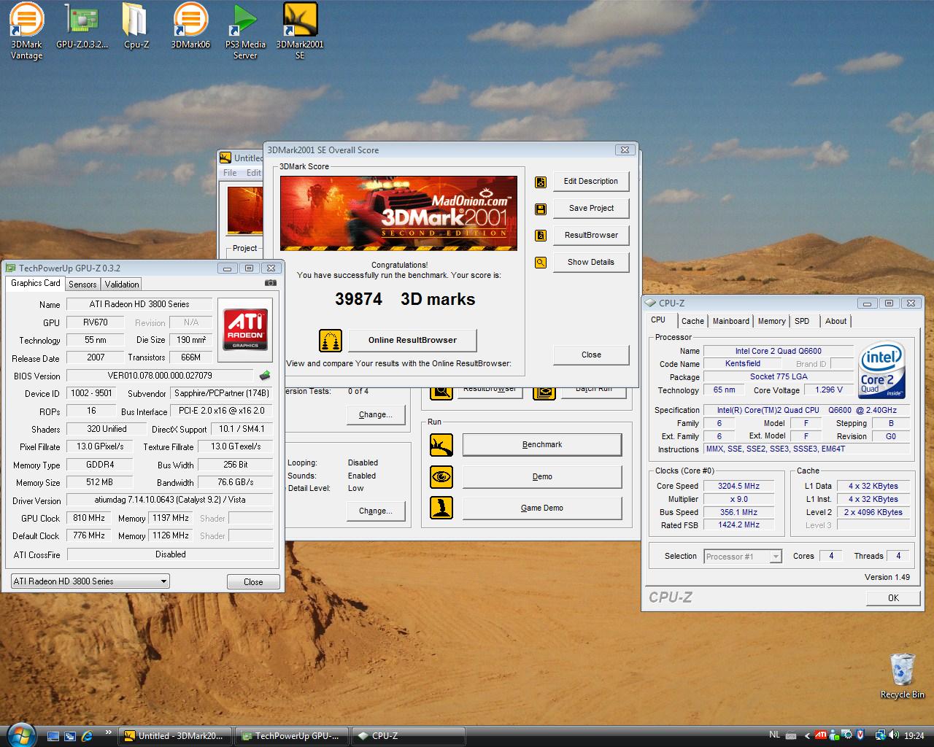Click the Untitled 3DMark2001 taskbar button

click(175, 736)
